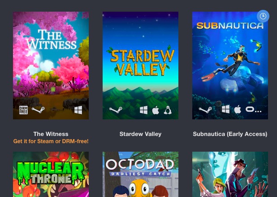Click the Windows icon on Stardew Valley cover
This screenshot has width=277, height=197.
click(143, 110)
